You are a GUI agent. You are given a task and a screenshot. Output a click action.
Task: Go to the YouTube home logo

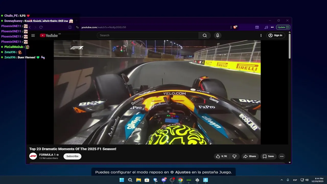49,36
